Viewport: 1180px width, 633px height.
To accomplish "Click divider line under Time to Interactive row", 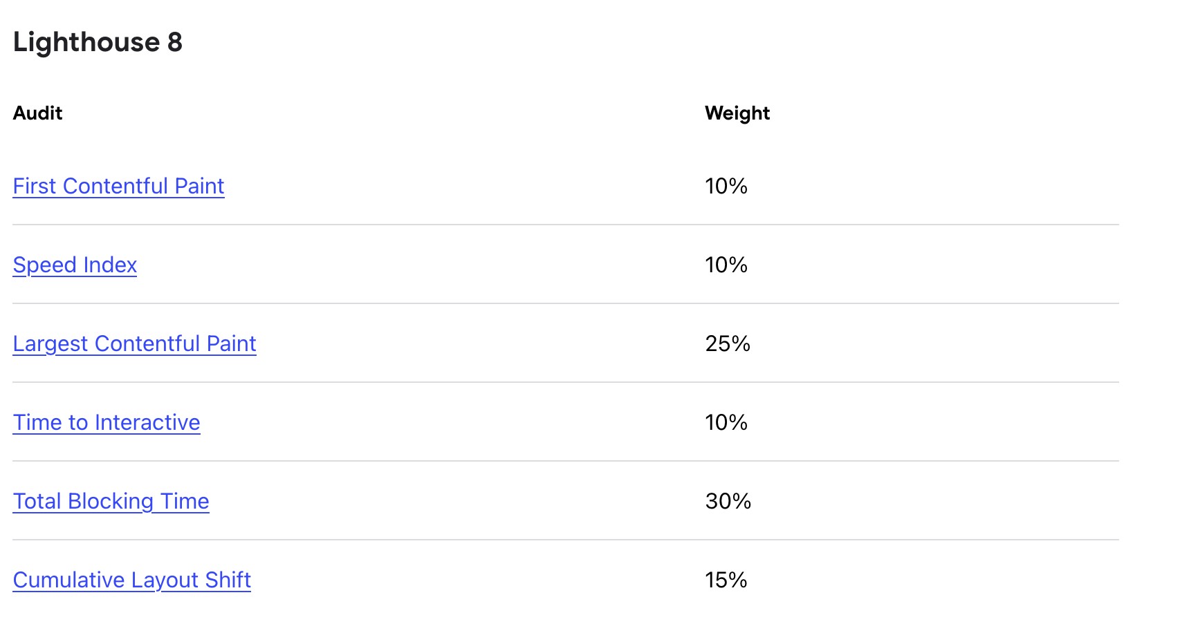I will point(566,461).
